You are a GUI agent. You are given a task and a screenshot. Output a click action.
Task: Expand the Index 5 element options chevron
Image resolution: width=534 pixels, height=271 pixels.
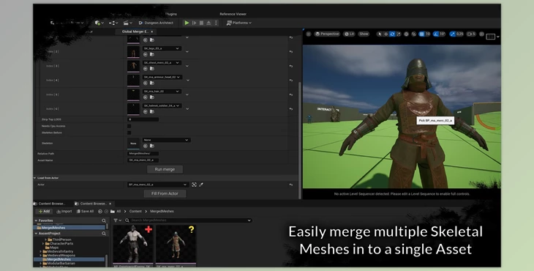(187, 94)
